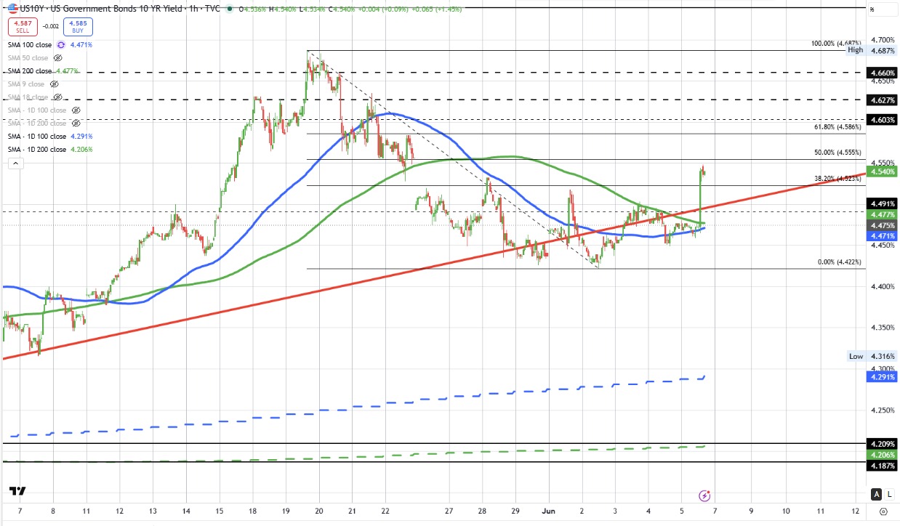Toggle visibility of SMA 18 close

pyautogui.click(x=58, y=97)
